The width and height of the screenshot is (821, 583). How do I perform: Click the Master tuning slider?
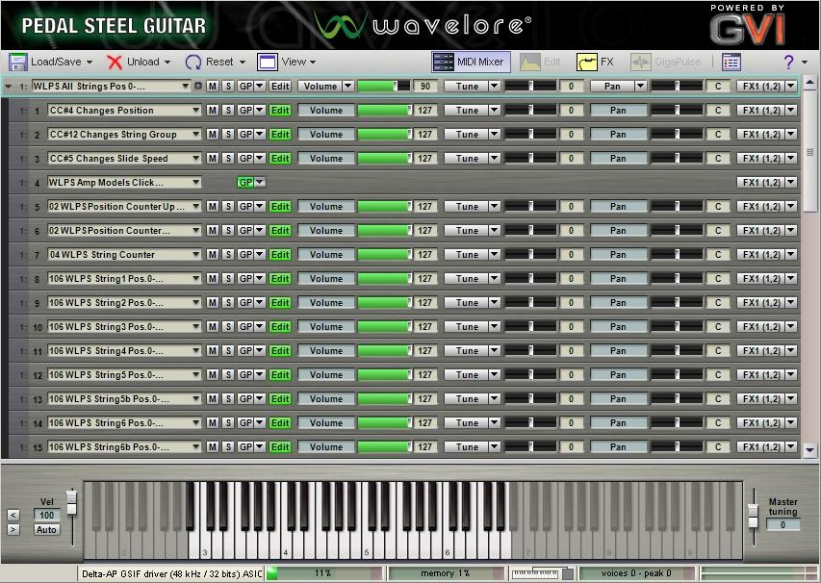tap(753, 520)
